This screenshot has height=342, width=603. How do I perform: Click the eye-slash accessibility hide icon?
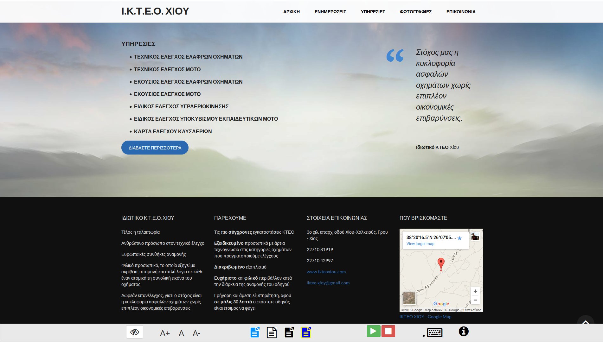(135, 332)
